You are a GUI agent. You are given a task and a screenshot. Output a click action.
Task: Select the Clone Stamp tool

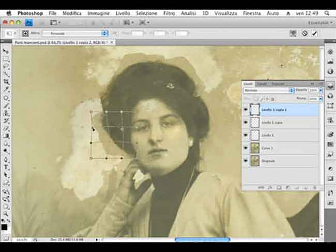coord(6,113)
